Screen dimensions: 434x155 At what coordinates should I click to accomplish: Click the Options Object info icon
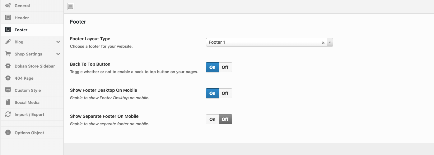[x=8, y=133]
